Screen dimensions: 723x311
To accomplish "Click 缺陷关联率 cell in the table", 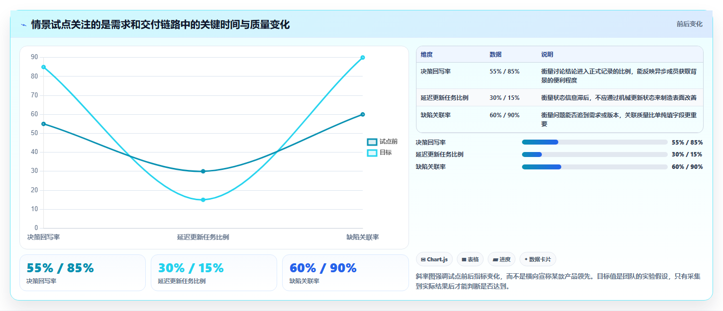I will tap(435, 115).
